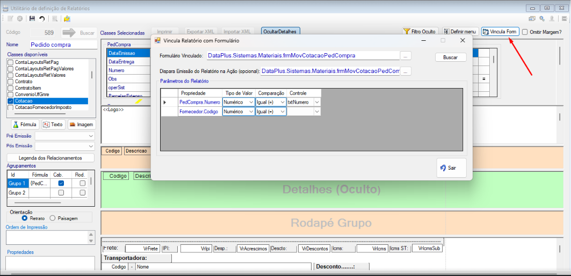This screenshot has height=276, width=571.
Task: Check the Contrato class checkbox
Action: coord(11,82)
